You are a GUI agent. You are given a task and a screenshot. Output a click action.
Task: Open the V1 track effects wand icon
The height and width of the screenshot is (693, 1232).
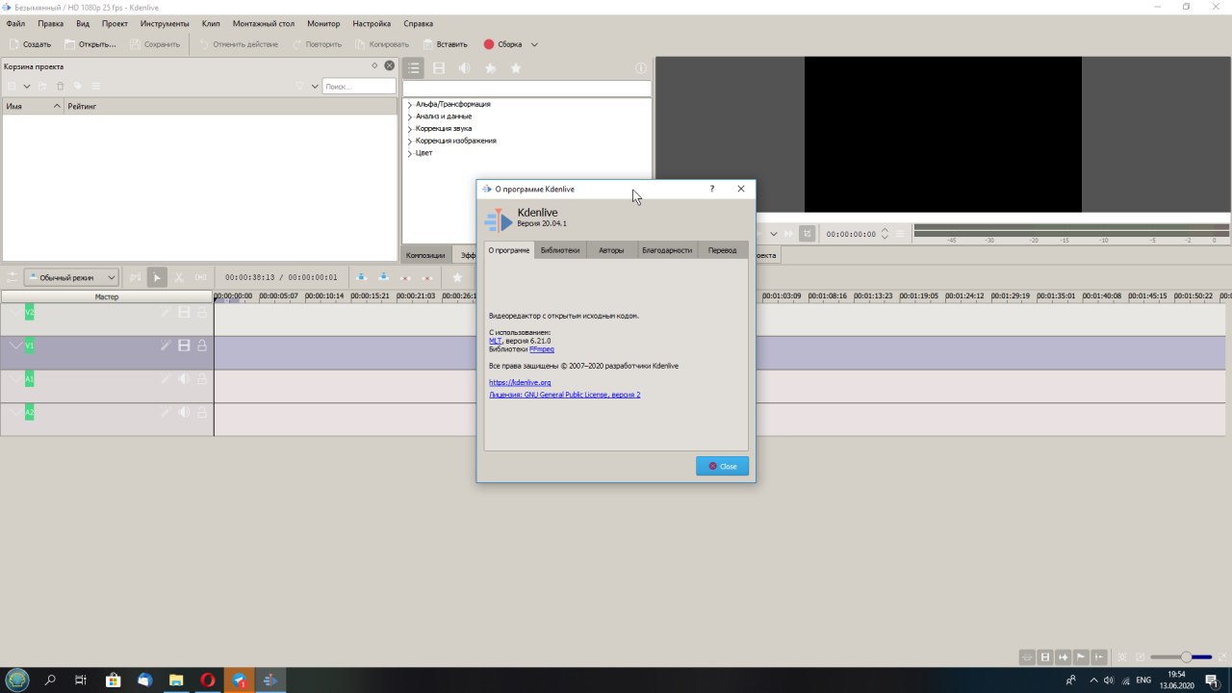pos(166,346)
